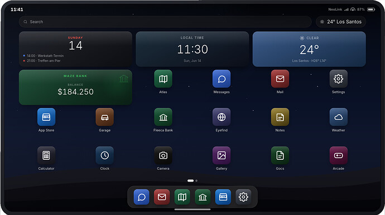Open Messages app on home grid
The height and width of the screenshot is (215, 385).
tap(222, 79)
